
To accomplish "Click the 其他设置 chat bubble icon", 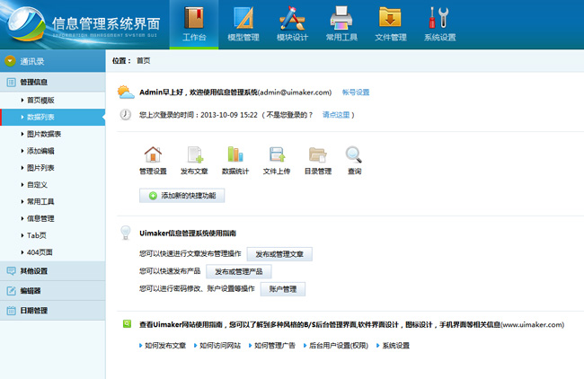I will 11,270.
